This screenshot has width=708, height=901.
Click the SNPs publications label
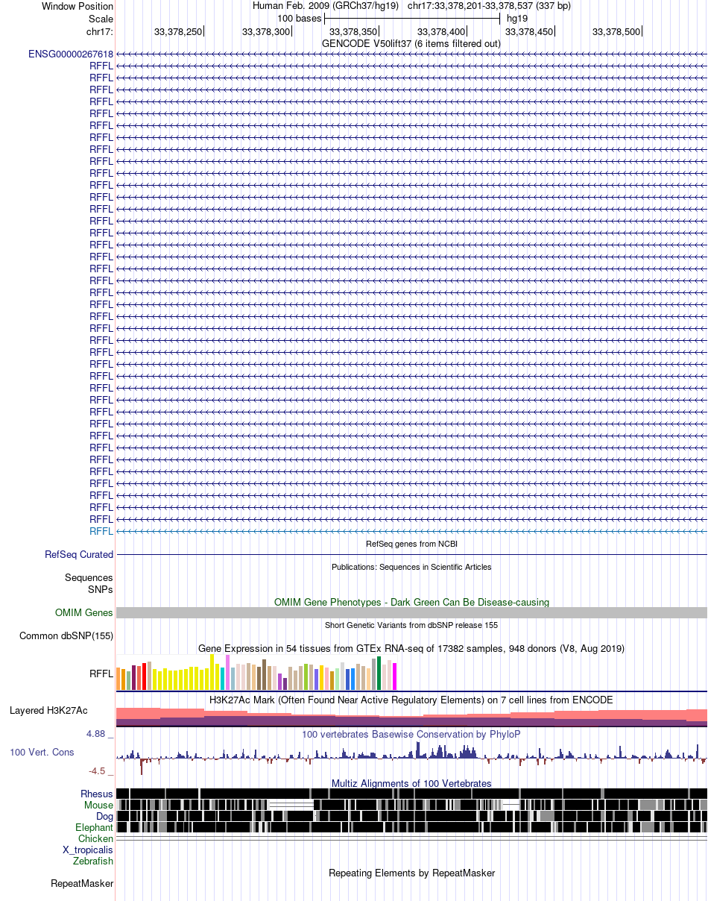click(101, 589)
